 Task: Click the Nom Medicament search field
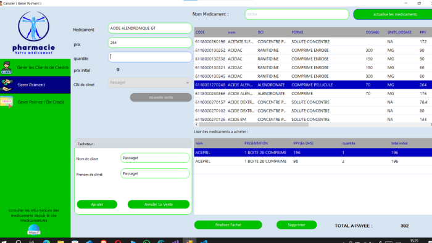(x=297, y=14)
